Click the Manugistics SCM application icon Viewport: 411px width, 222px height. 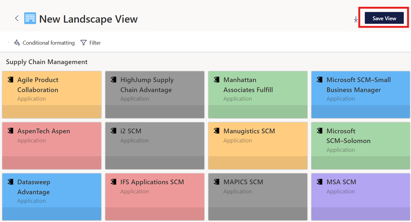coord(217,131)
